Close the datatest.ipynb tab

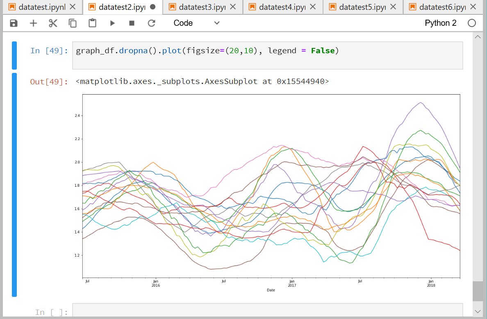(73, 7)
